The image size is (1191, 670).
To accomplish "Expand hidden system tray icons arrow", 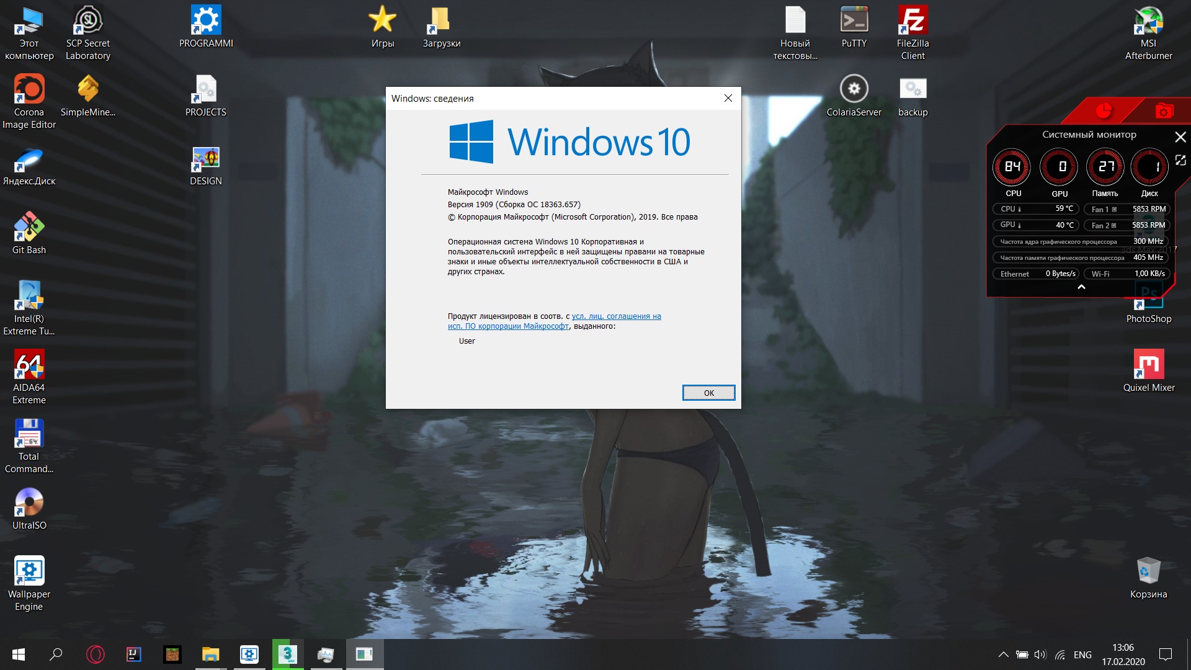I will (x=1003, y=654).
